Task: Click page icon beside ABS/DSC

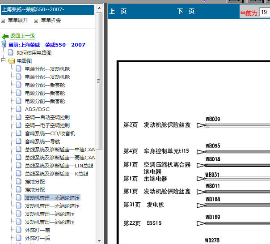Action: click(x=19, y=109)
